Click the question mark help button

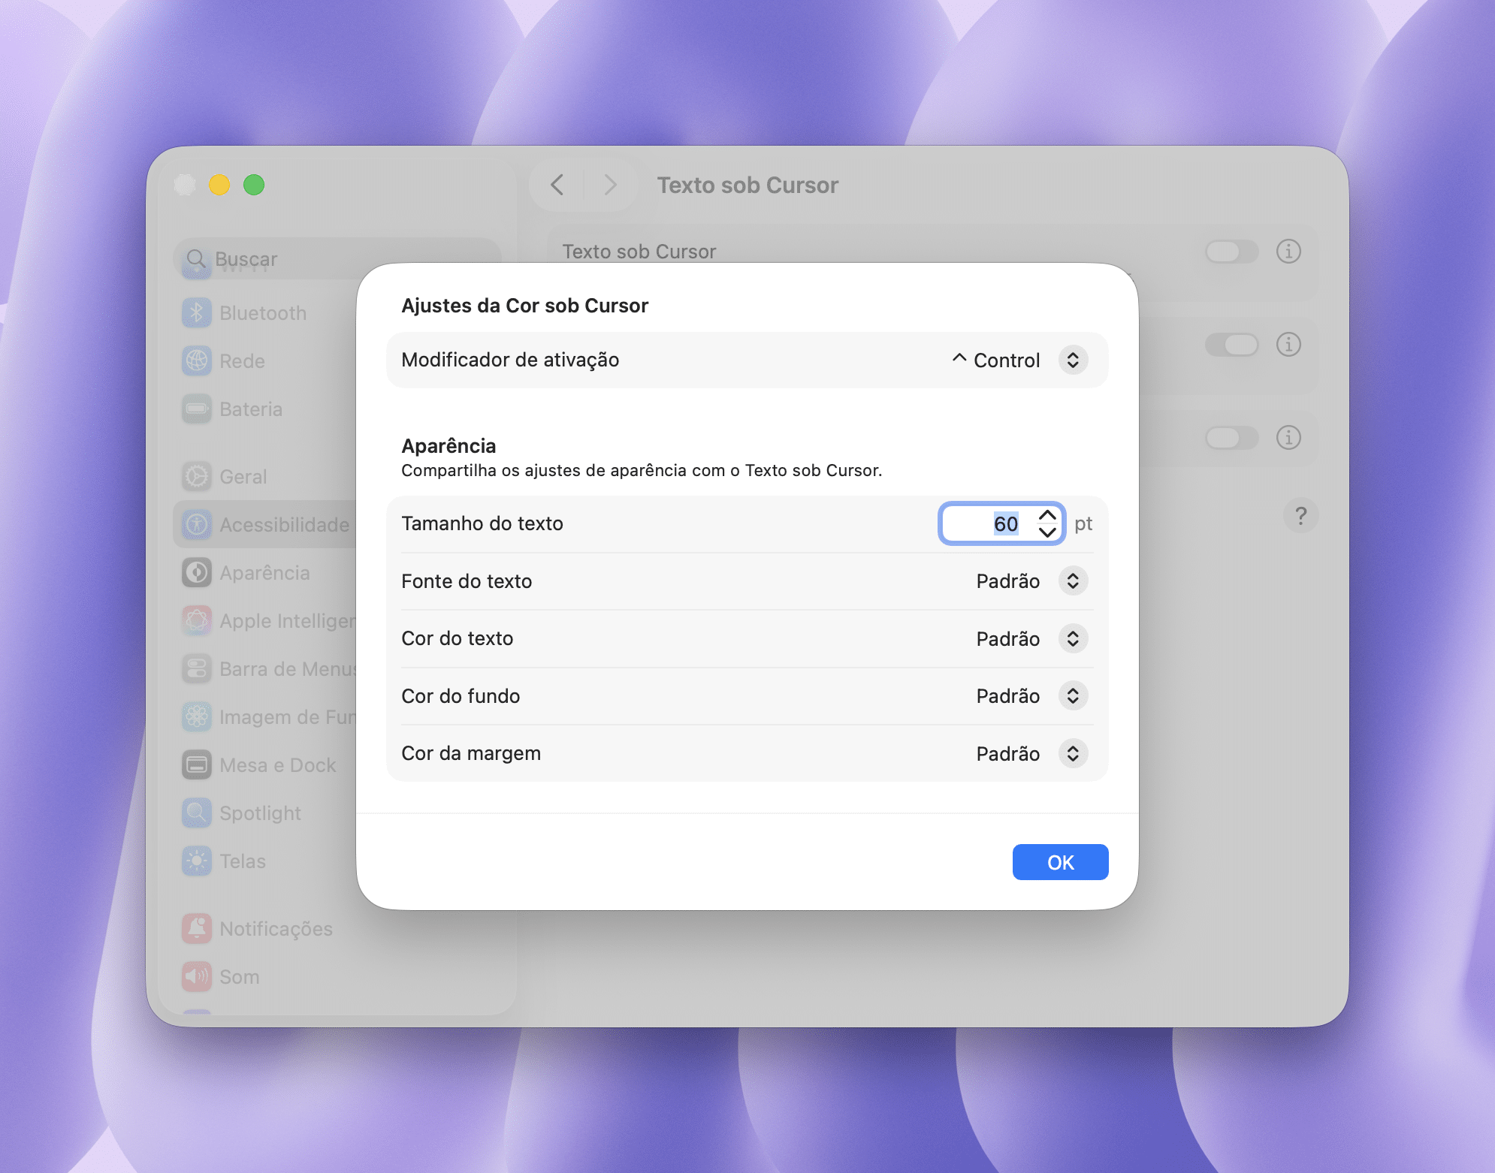point(1300,516)
